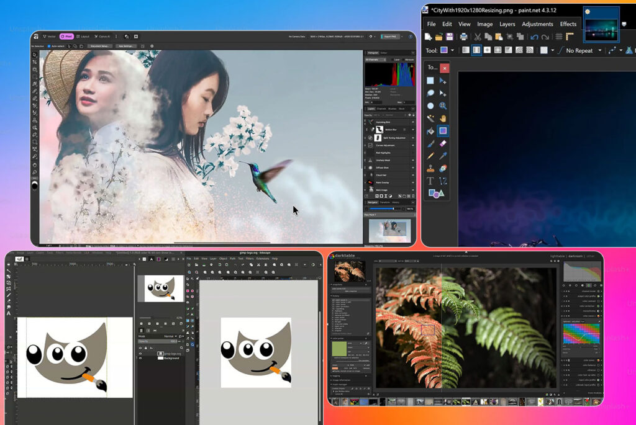Switch to lighttable view in darktable
This screenshot has height=425, width=636.
tap(557, 256)
